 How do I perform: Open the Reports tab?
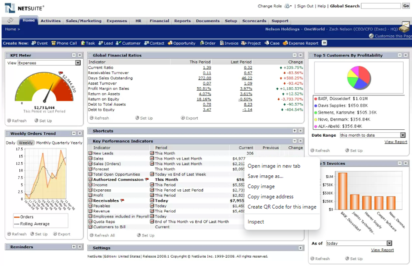[182, 21]
